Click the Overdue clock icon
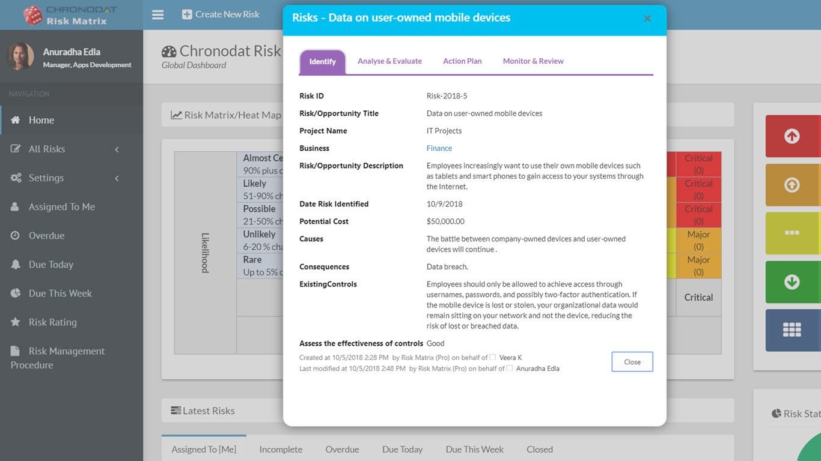This screenshot has height=461, width=821. click(x=16, y=235)
